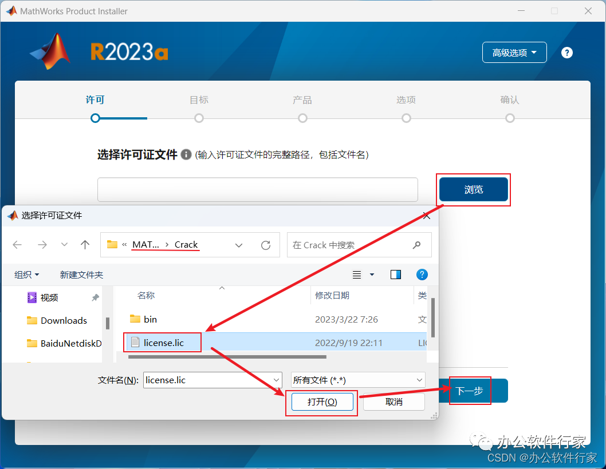606x469 pixels.
Task: Click the info icon beside 选择许可证文件
Action: (x=186, y=154)
